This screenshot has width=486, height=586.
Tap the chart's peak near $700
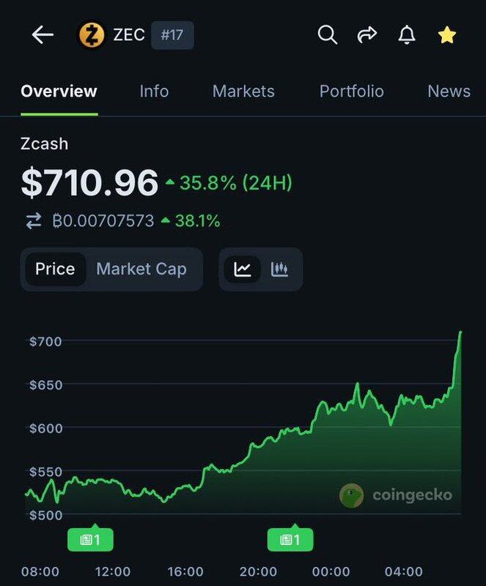(x=460, y=333)
